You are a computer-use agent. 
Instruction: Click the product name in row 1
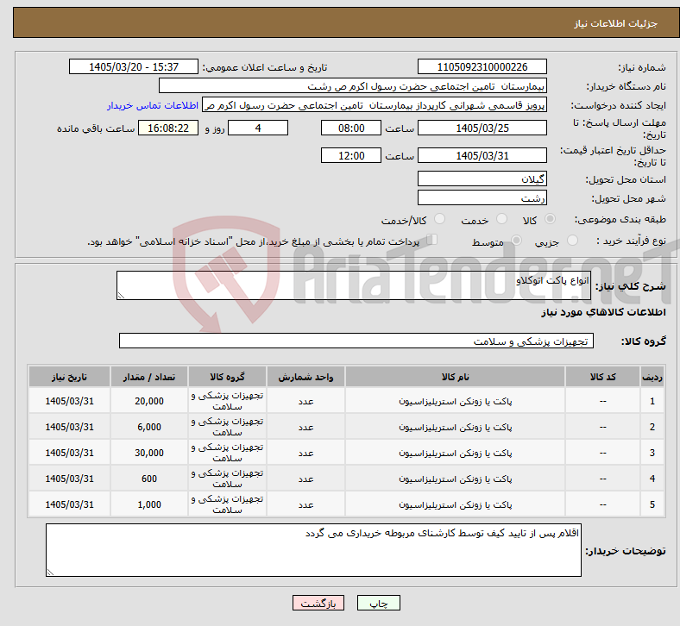455,401
